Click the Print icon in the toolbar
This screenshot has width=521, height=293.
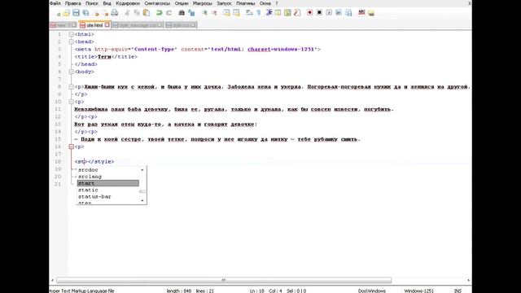(x=115, y=13)
